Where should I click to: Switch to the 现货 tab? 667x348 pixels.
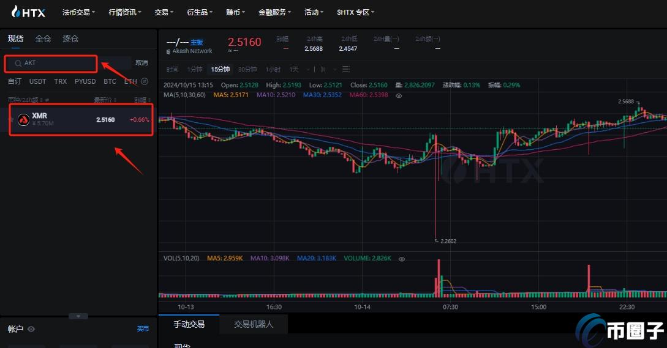point(15,39)
